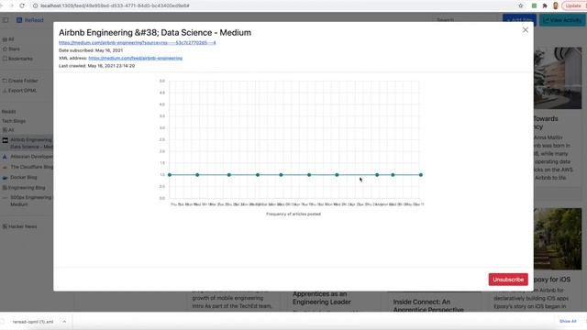The height and width of the screenshot is (330, 587).
Task: Click the View Activity button
Action: pos(562,20)
